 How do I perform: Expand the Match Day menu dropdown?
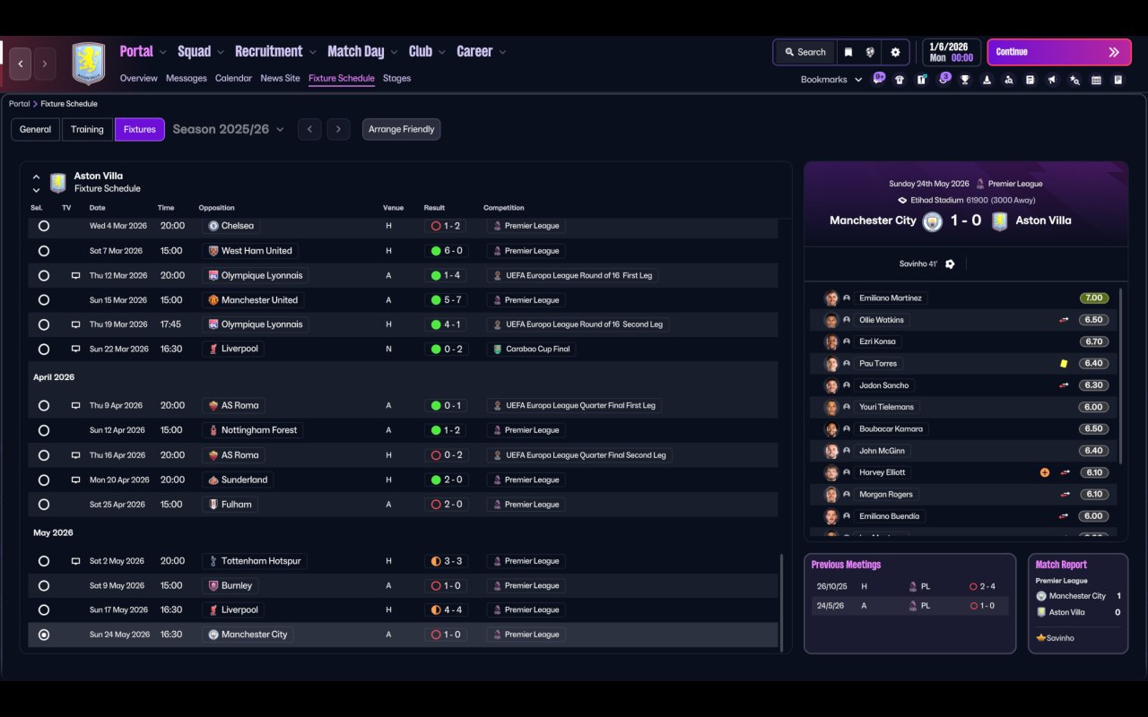394,52
